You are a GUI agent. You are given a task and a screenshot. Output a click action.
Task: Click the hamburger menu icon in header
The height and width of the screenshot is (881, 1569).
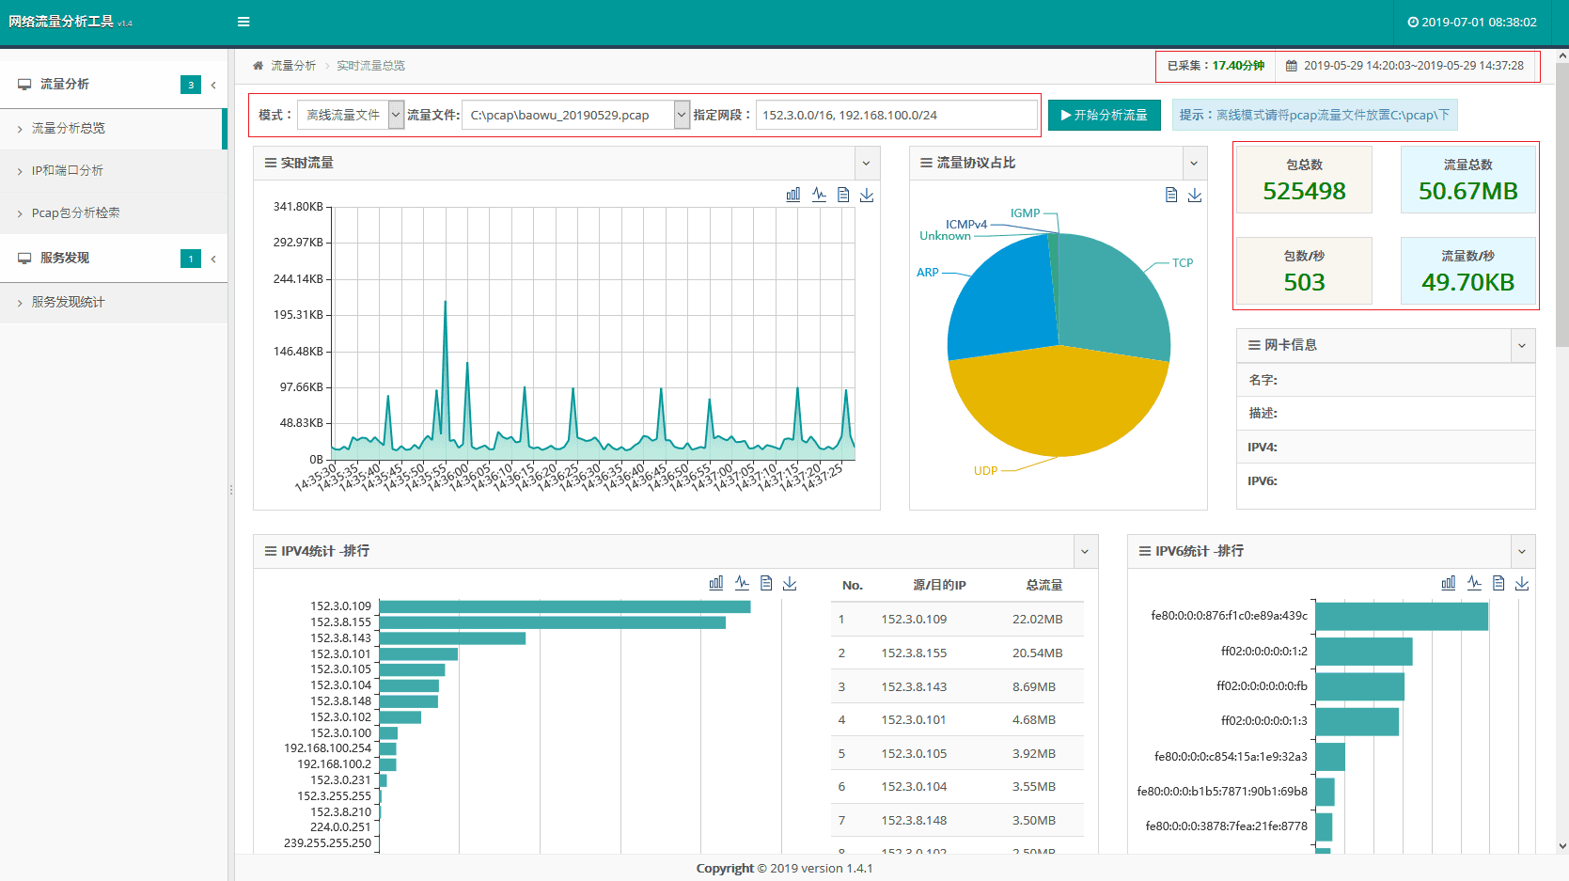tap(243, 22)
